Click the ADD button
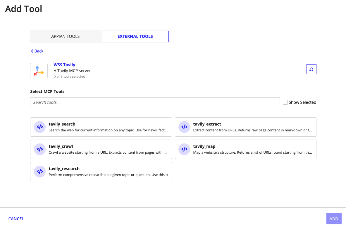The width and height of the screenshot is (346, 227). tap(334, 219)
